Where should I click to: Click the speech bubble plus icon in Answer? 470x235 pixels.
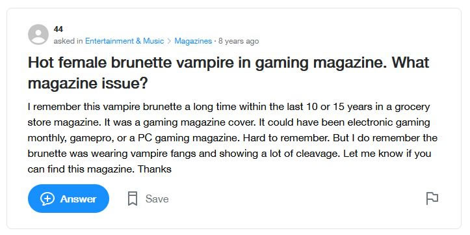tap(47, 199)
